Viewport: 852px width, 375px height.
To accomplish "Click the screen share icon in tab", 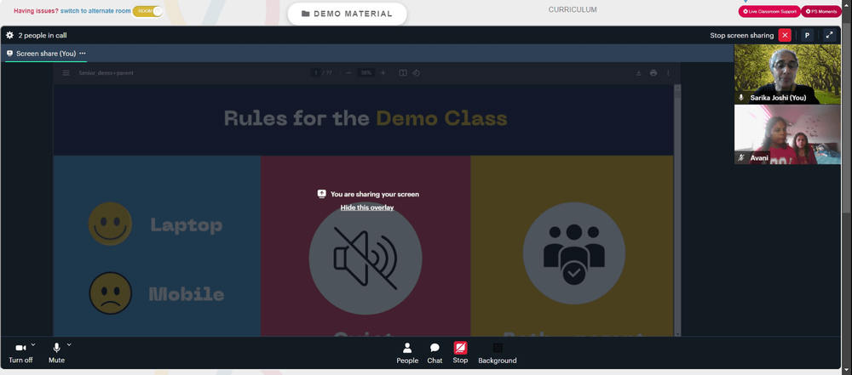I will tap(9, 54).
